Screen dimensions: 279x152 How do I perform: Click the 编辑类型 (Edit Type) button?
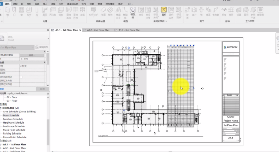click(42, 47)
